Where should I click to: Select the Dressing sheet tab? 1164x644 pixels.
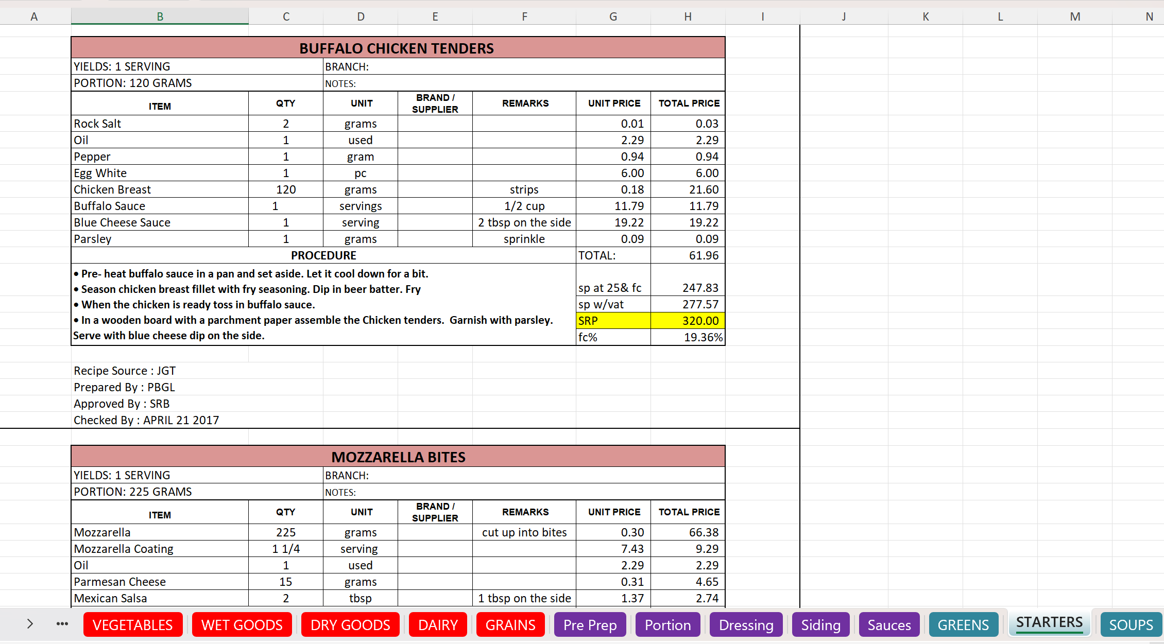pyautogui.click(x=746, y=625)
